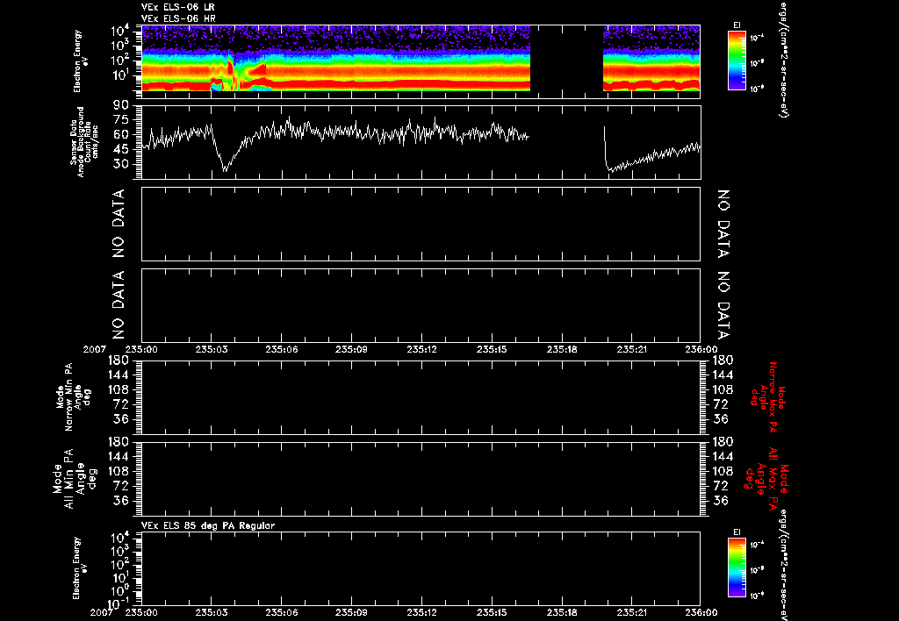Click the VEx ELS 85 deg PA Regular title
899x621 pixels.
click(208, 525)
